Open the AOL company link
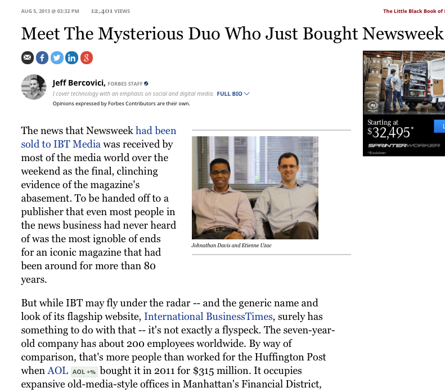The width and height of the screenshot is (445, 392). (58, 371)
